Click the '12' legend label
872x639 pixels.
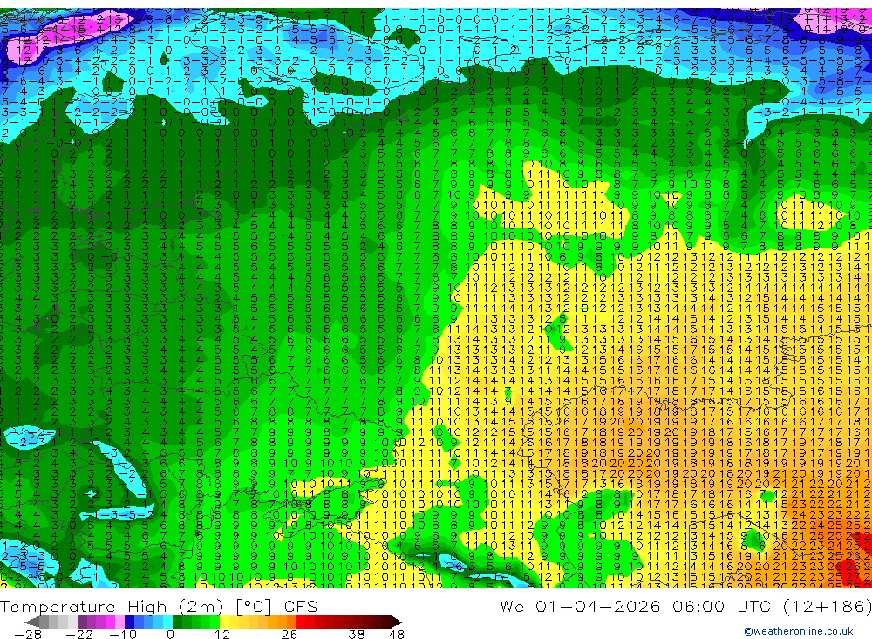[x=222, y=634]
